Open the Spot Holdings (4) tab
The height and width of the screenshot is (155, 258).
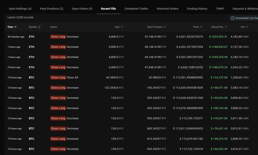(x=20, y=9)
